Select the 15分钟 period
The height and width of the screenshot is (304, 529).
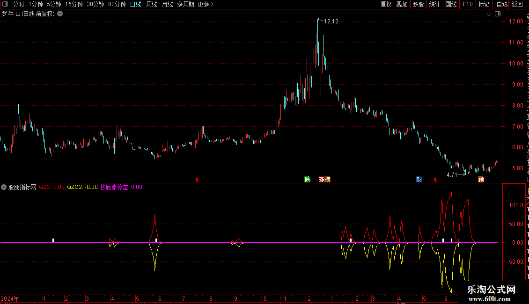tap(74, 4)
